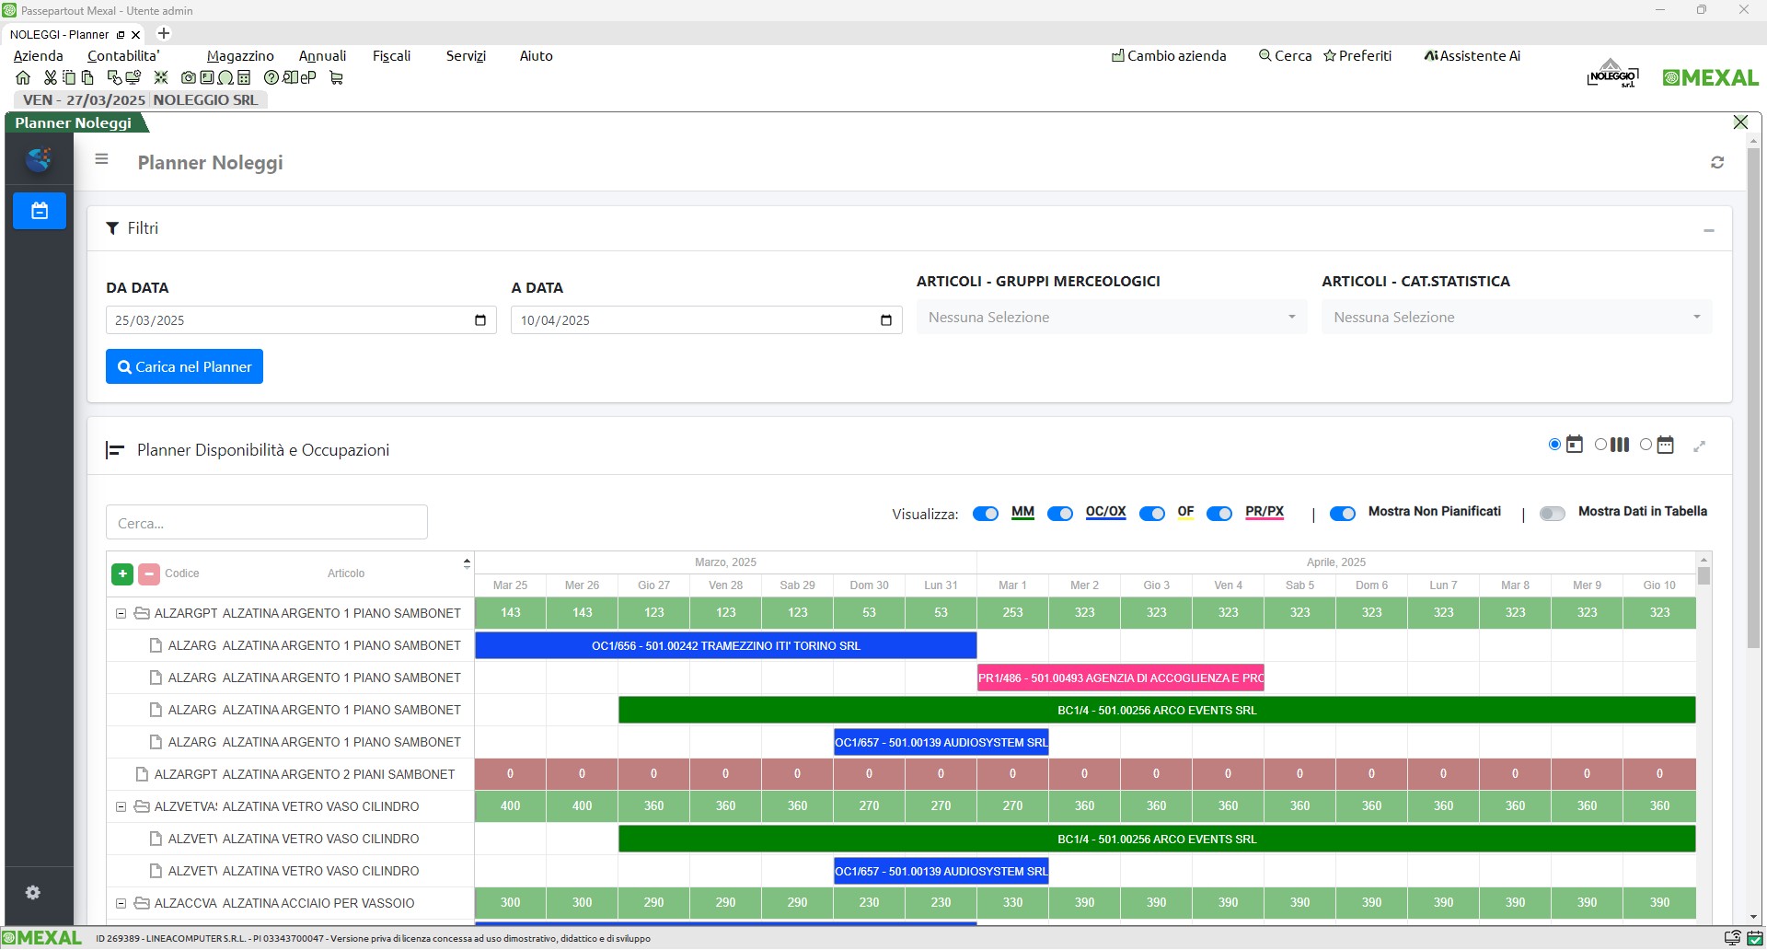Enable Mostra Dati in Tabella switch
The height and width of the screenshot is (950, 1767).
pos(1553,514)
